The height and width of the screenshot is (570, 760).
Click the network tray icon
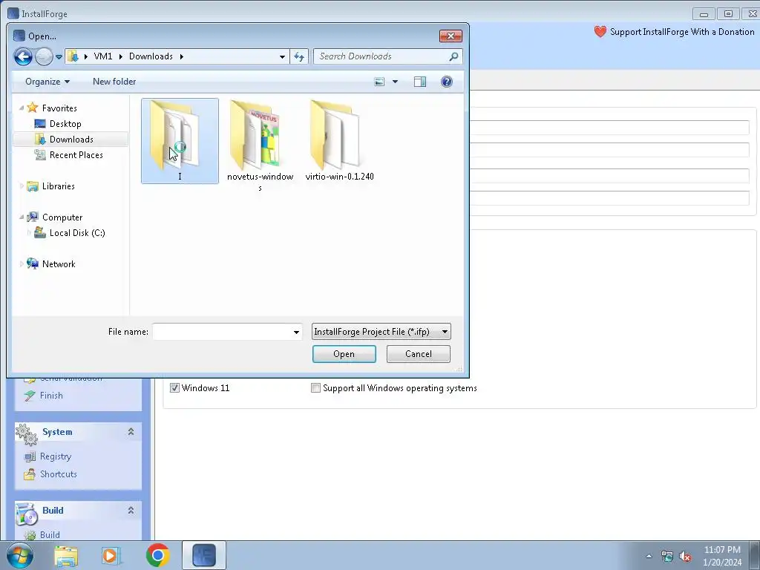pyautogui.click(x=667, y=557)
